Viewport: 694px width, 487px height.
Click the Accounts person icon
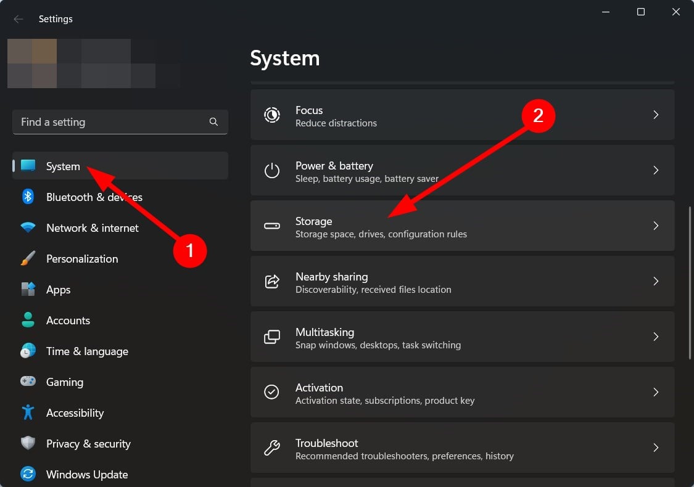(28, 320)
